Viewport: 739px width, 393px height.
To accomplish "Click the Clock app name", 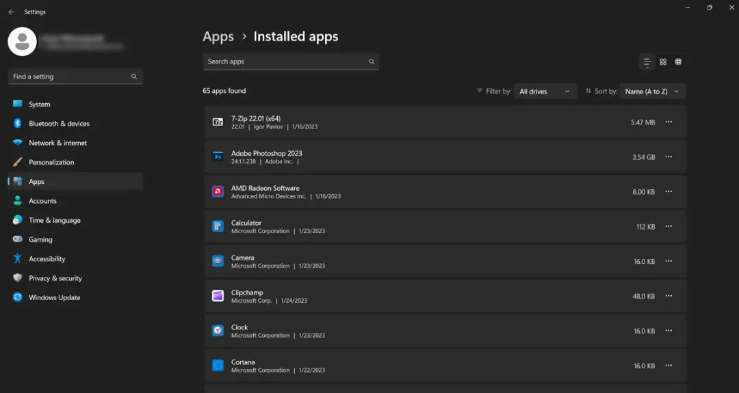I will tap(239, 327).
